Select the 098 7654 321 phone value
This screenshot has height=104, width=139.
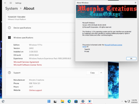click(x=34, y=83)
